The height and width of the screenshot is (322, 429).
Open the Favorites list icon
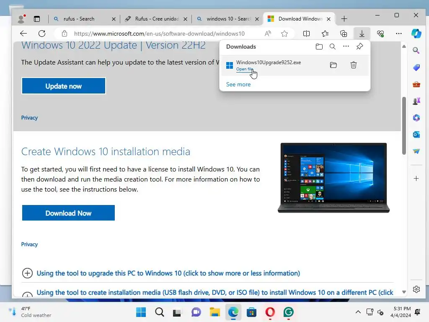tap(325, 34)
